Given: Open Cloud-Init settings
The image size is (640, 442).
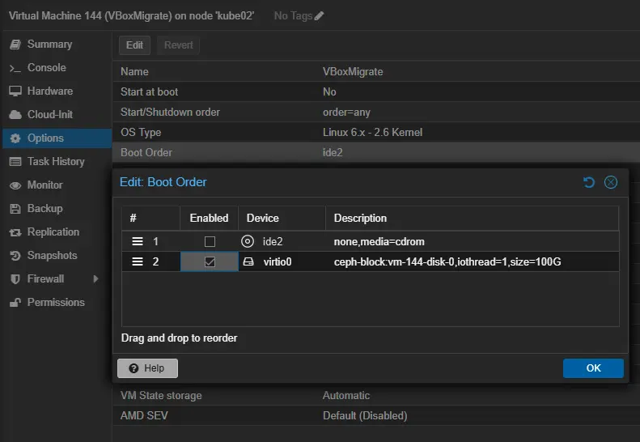Looking at the screenshot, I should point(49,115).
